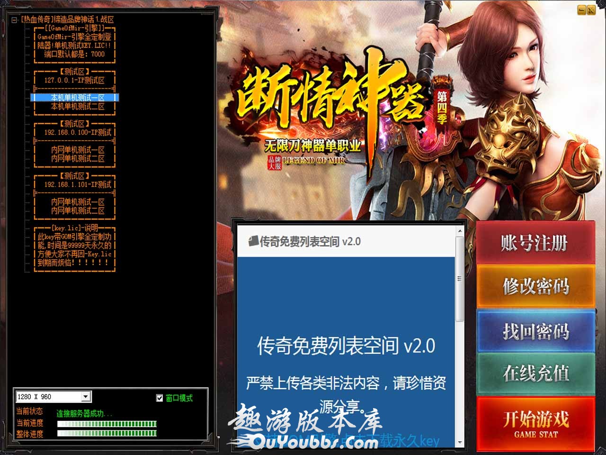Start the game with 开始游戏 button
The image size is (606, 455).
[x=535, y=423]
